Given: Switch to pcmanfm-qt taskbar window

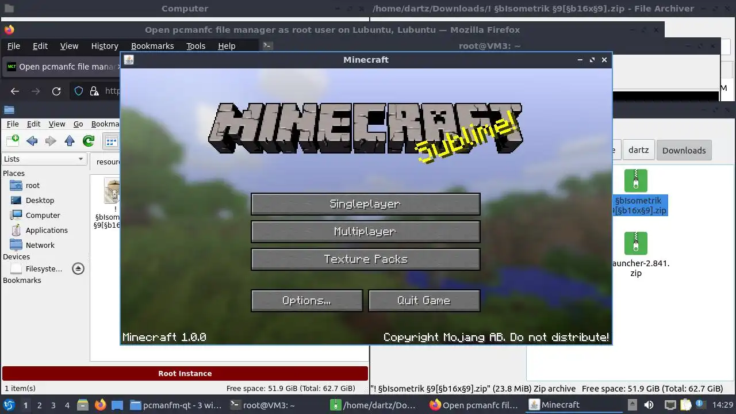Looking at the screenshot, I should click(176, 405).
